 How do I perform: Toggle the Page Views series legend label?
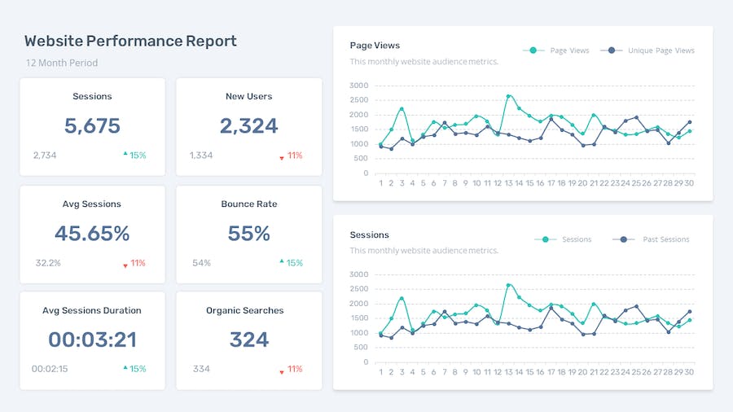pyautogui.click(x=569, y=50)
